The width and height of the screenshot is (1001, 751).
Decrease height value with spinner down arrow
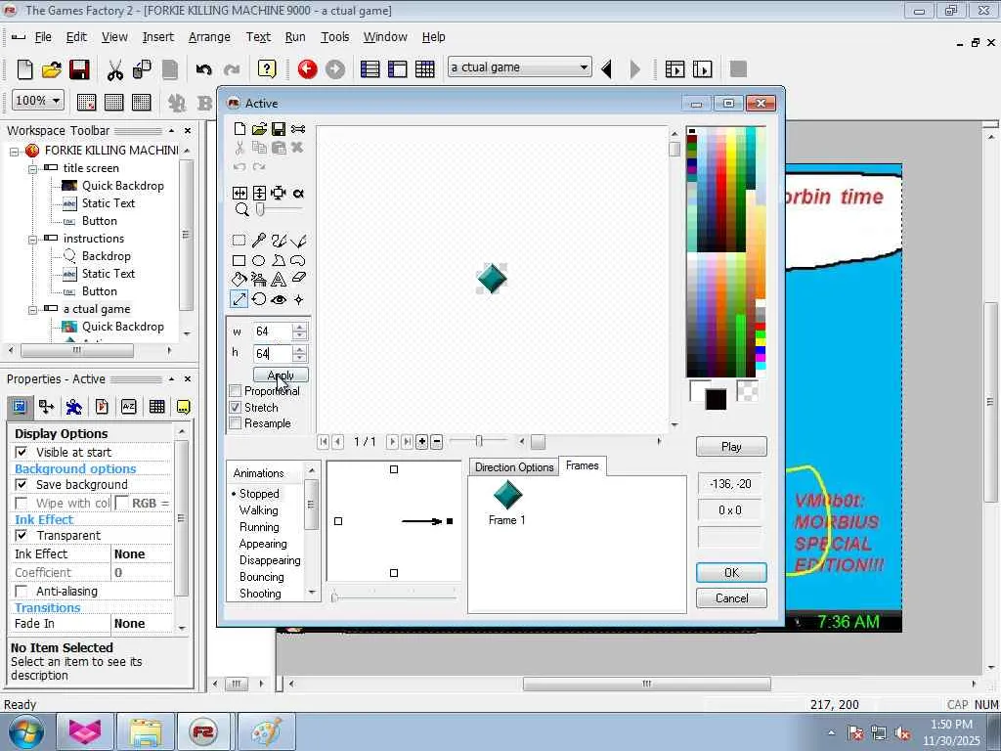(x=299, y=358)
